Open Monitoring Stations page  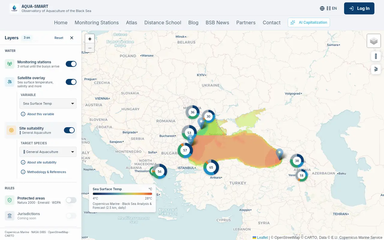(x=97, y=22)
